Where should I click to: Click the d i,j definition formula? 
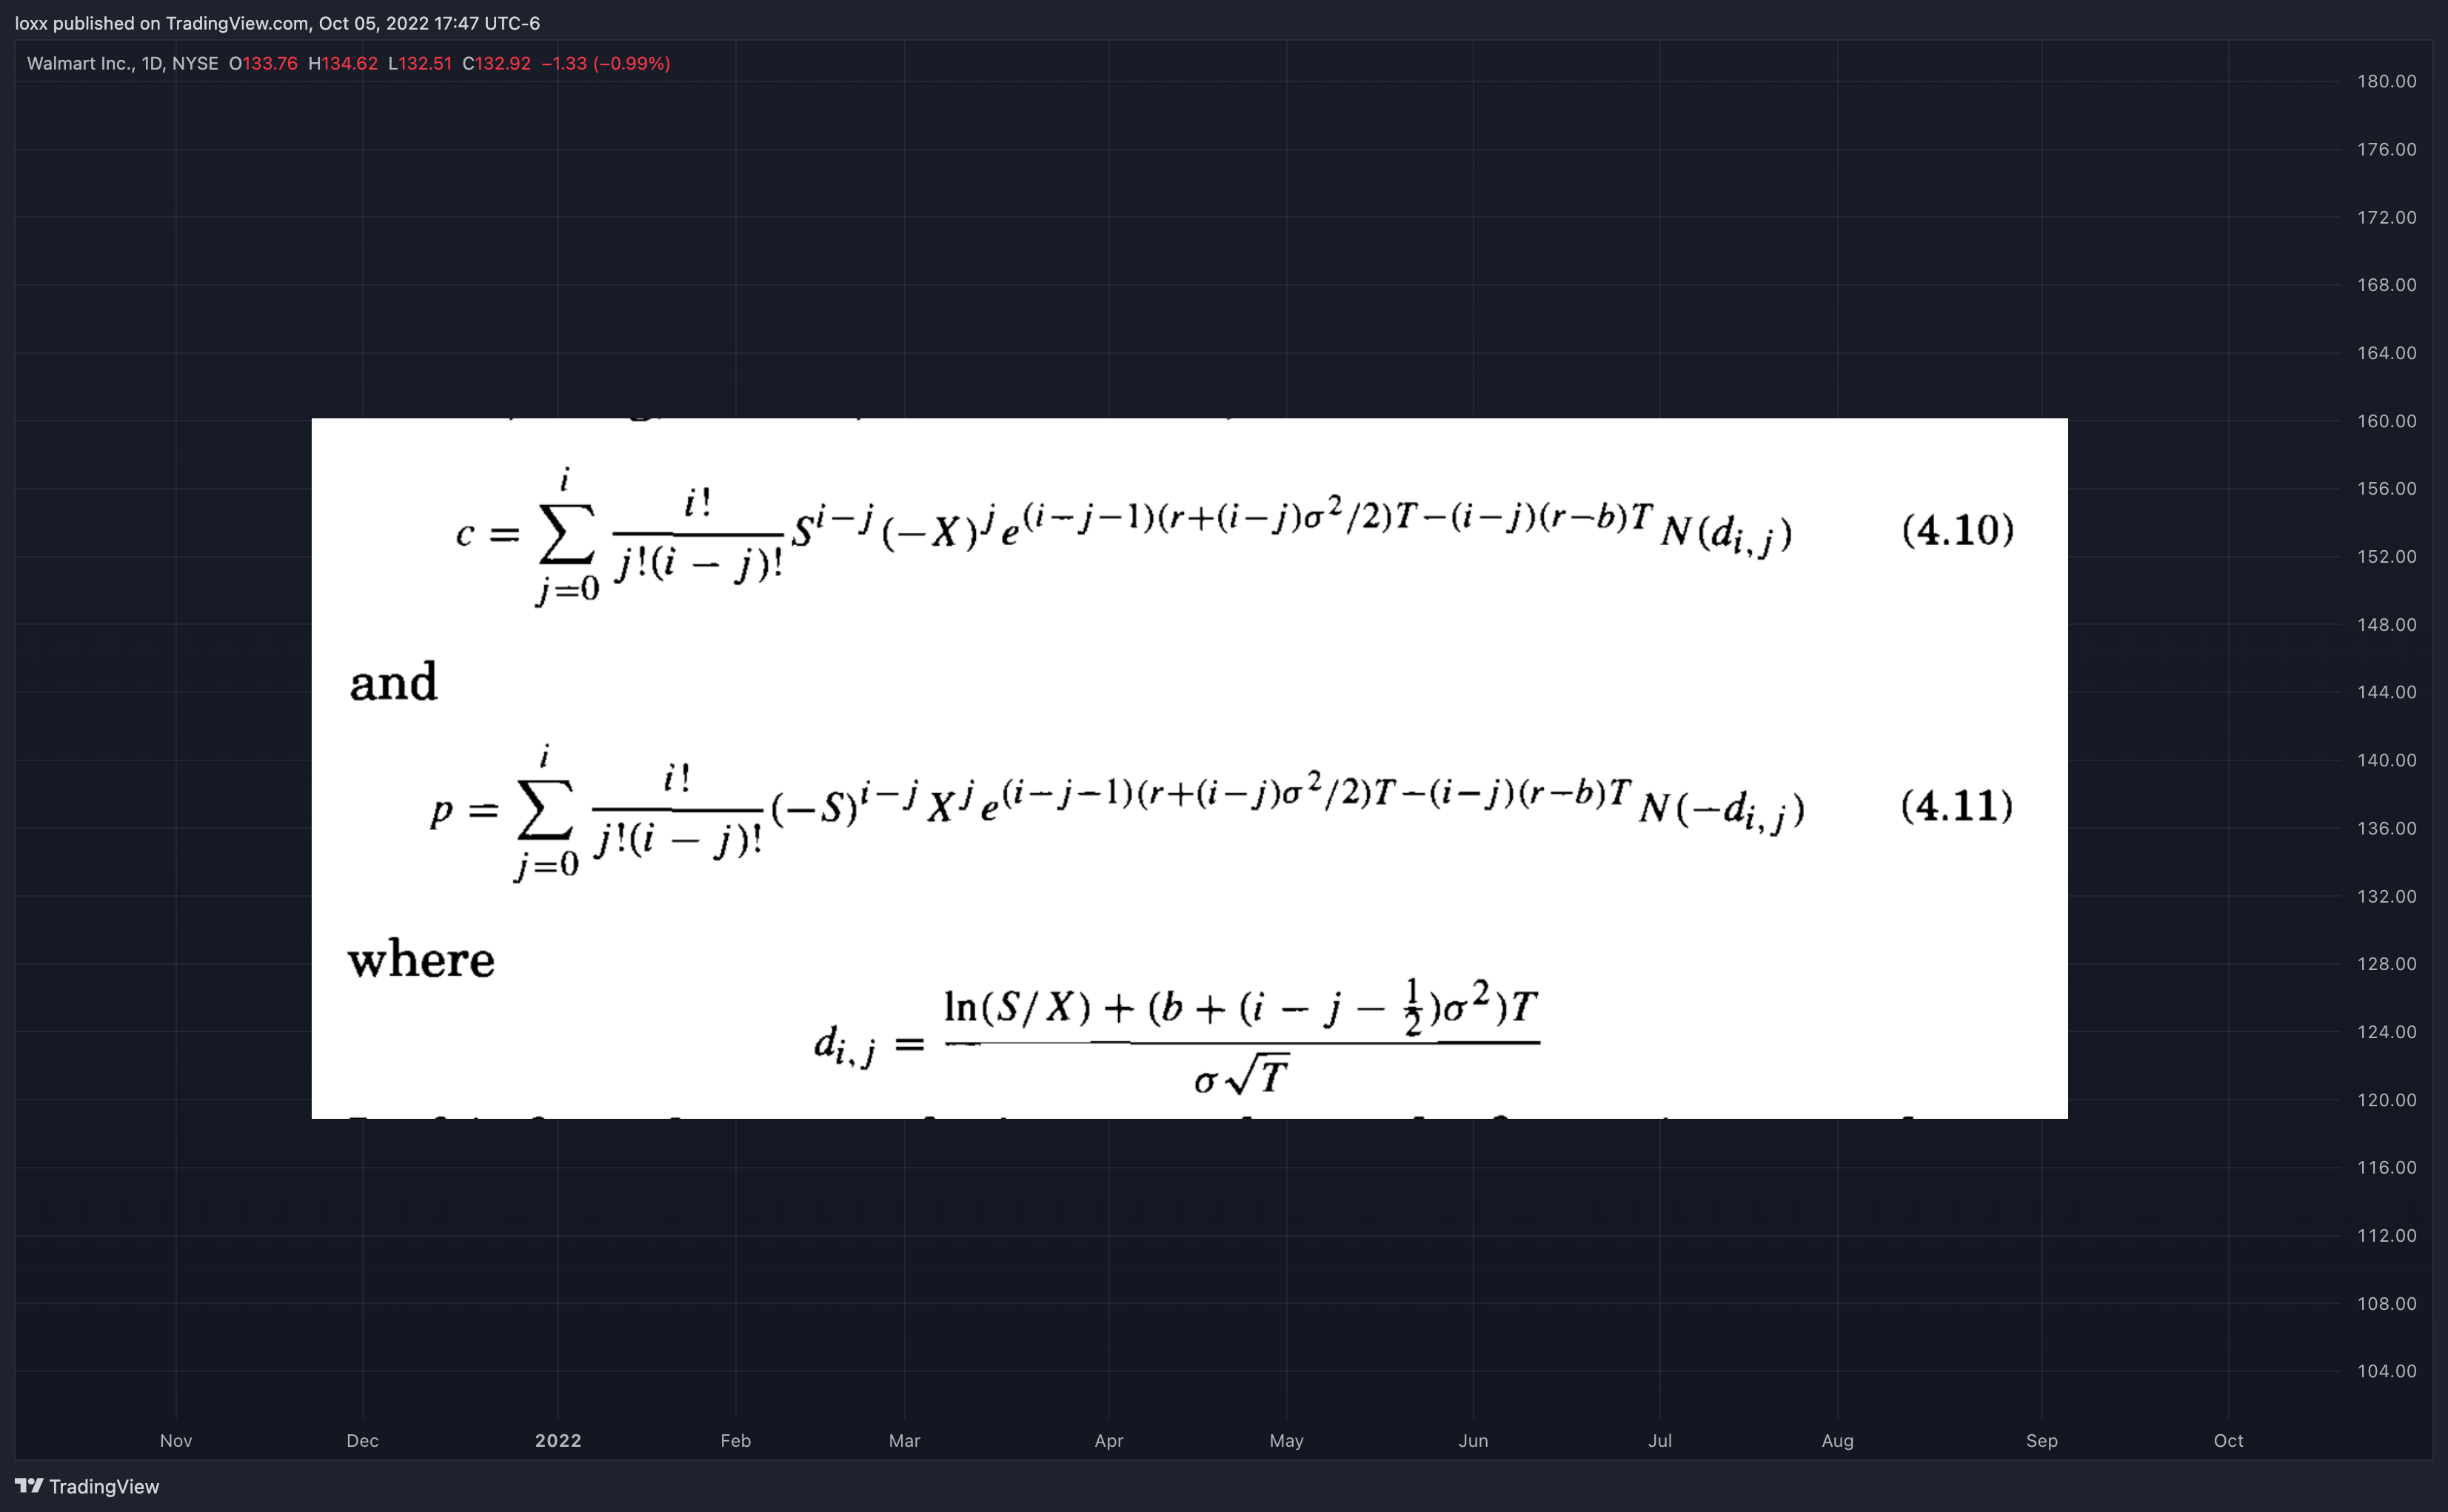1177,1036
